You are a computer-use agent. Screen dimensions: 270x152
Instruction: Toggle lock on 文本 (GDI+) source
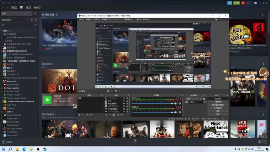click(x=127, y=98)
